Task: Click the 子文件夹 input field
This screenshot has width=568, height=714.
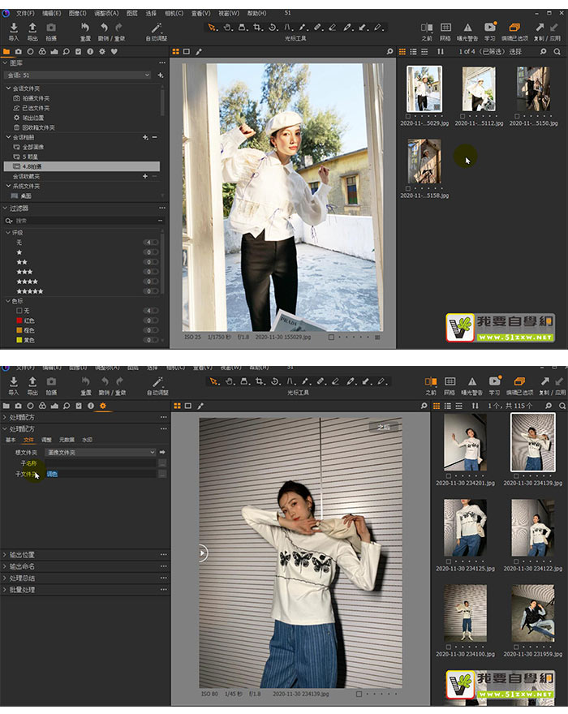Action: coord(101,474)
